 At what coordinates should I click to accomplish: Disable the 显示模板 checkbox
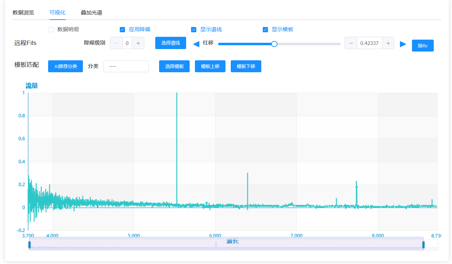(x=265, y=29)
